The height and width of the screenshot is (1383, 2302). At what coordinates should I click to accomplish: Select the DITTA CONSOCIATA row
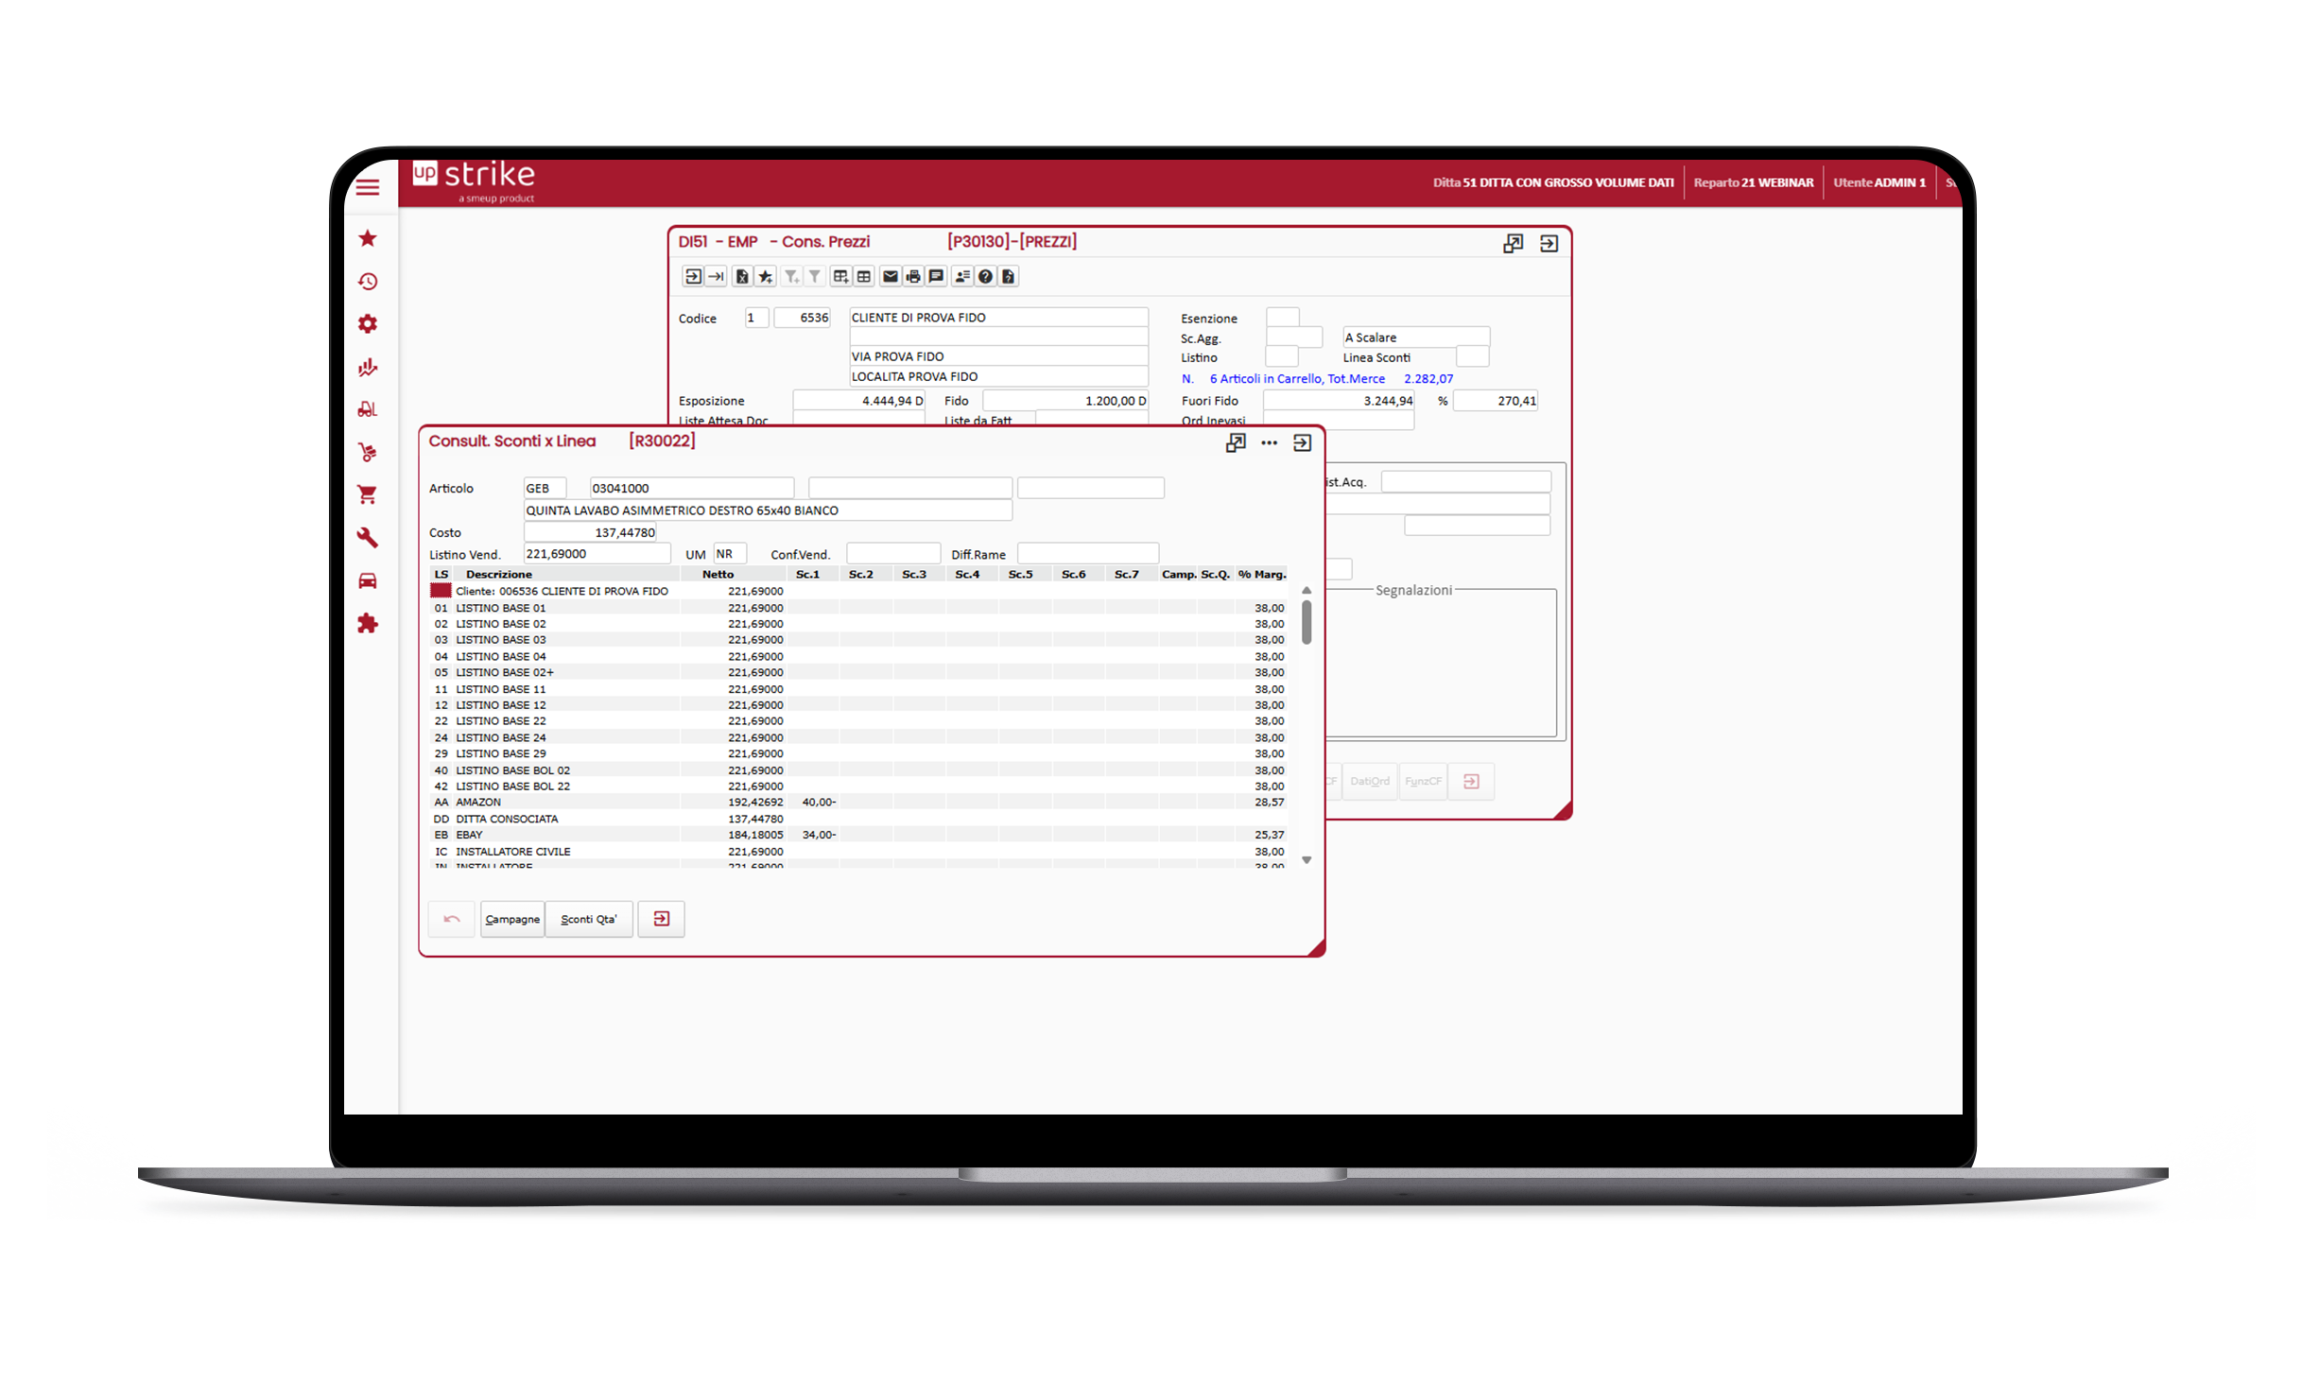858,820
